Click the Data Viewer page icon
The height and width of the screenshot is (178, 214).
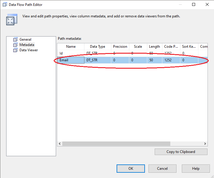click(x=15, y=50)
